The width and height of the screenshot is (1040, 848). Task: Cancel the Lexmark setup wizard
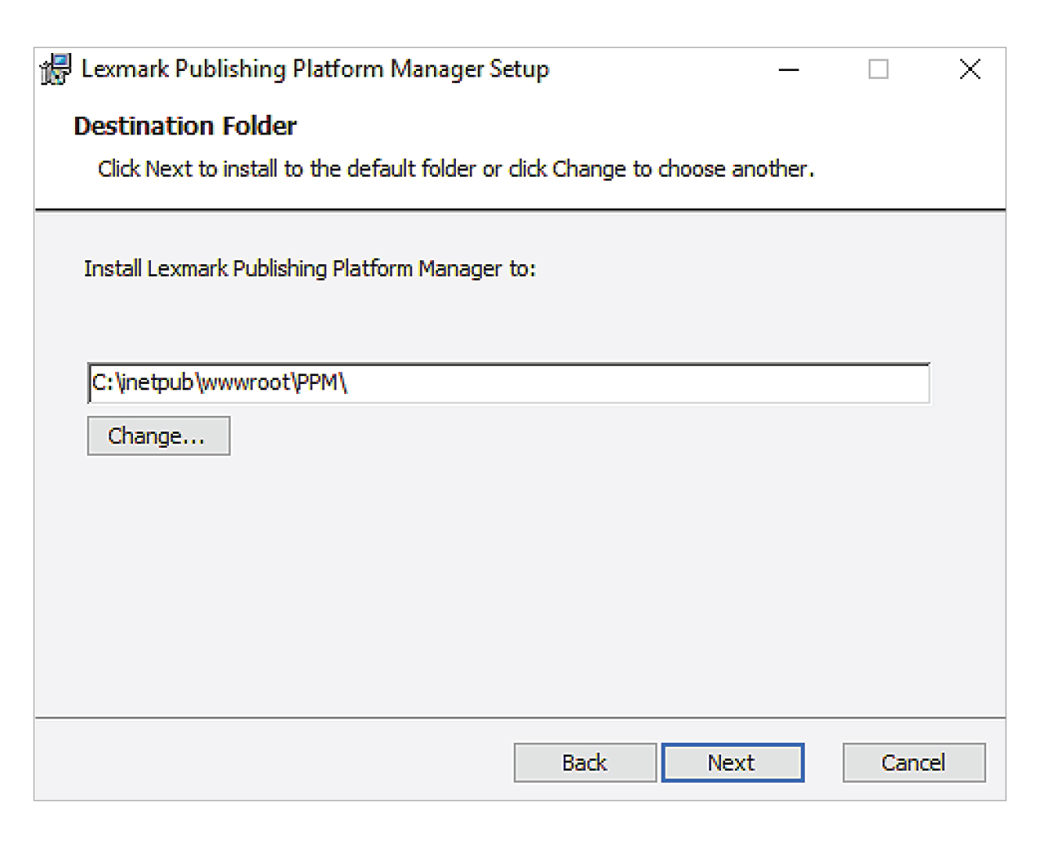click(x=914, y=762)
